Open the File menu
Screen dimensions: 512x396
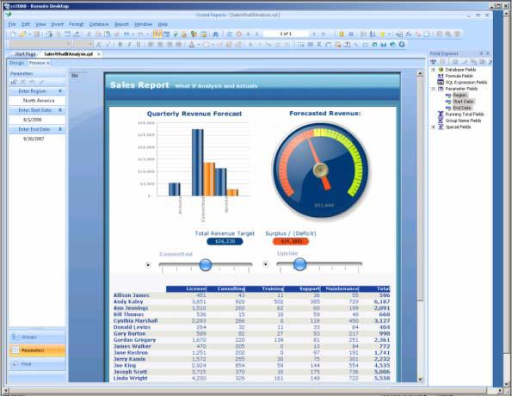(x=12, y=24)
